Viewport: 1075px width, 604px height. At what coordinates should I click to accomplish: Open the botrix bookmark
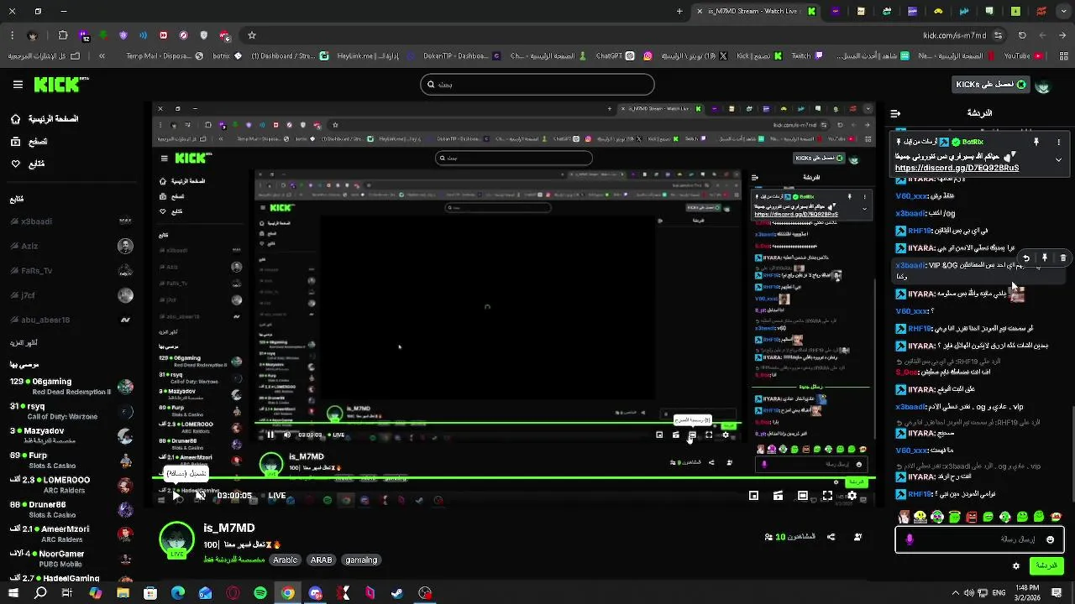point(228,56)
